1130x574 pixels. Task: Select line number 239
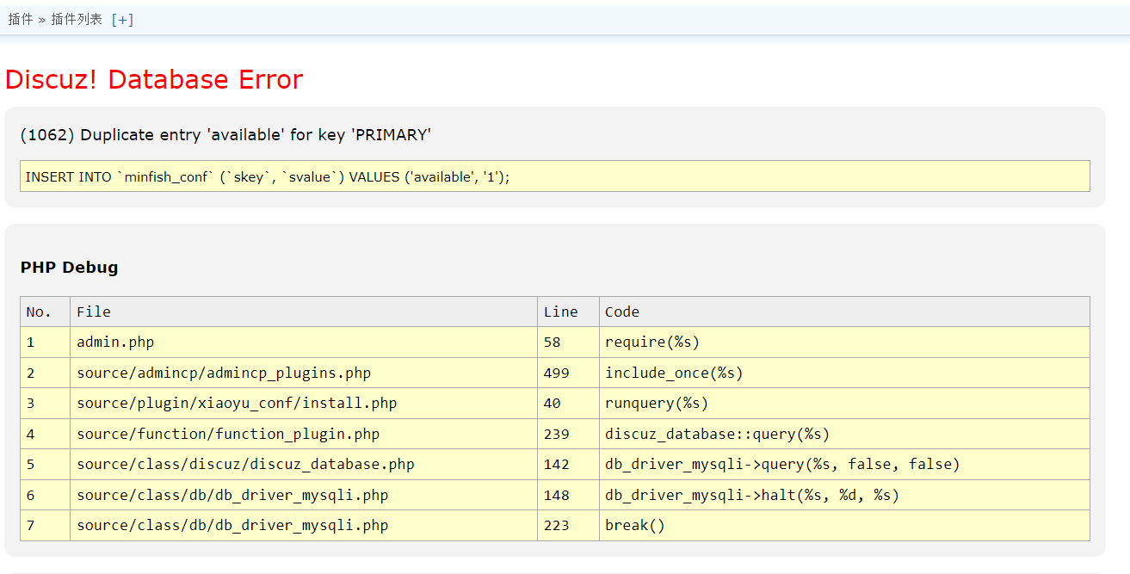tap(569, 434)
